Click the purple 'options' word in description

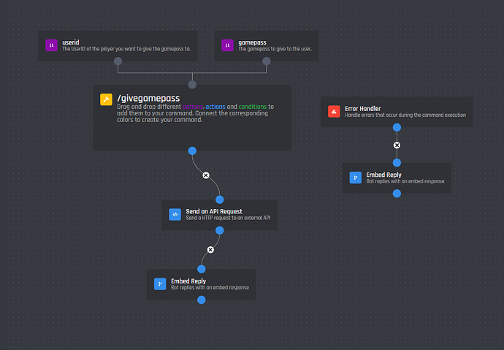click(x=193, y=107)
